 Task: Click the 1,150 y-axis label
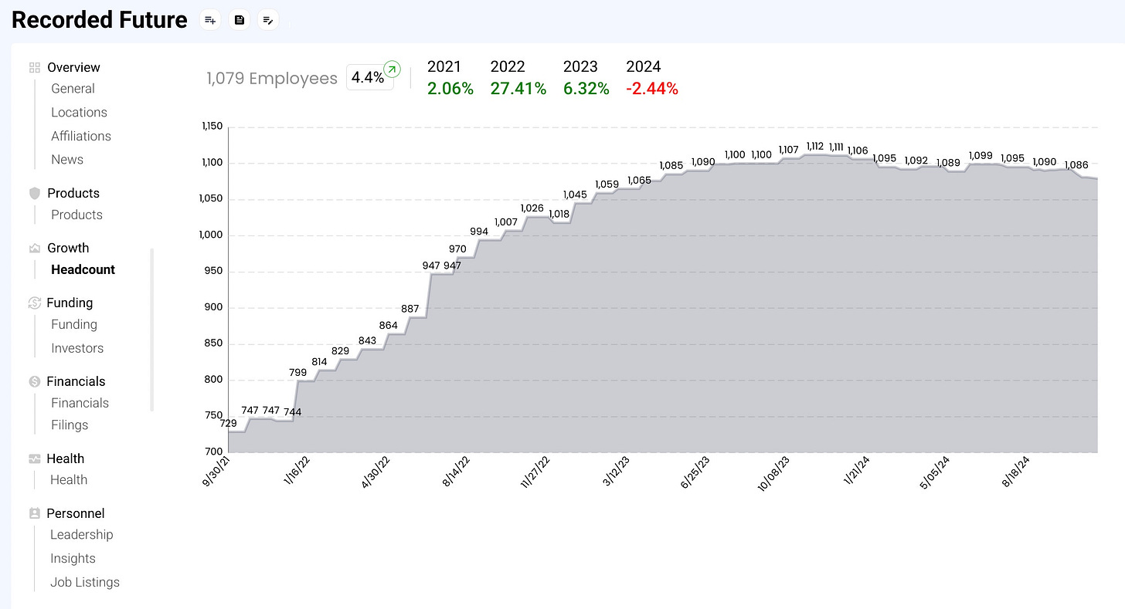(x=212, y=126)
